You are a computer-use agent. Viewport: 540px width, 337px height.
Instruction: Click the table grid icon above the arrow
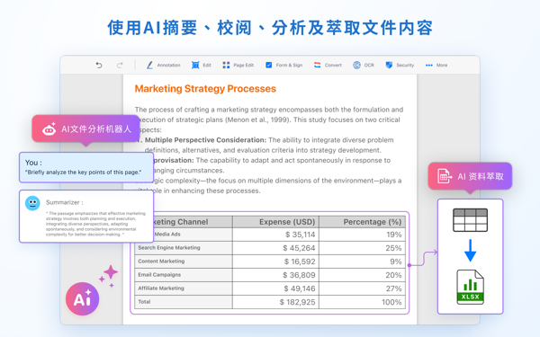[470, 220]
